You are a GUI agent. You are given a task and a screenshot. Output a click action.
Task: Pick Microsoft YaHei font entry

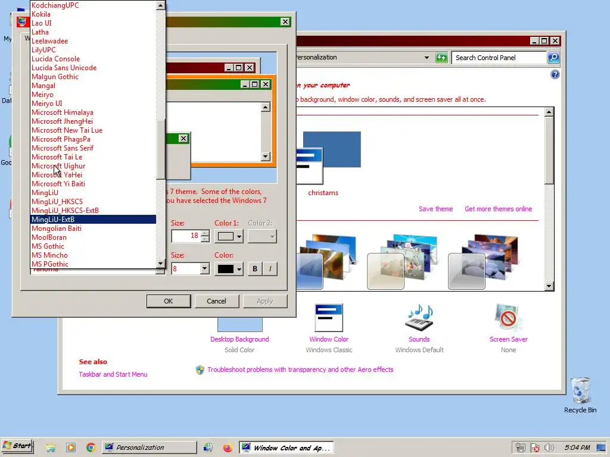(x=57, y=175)
